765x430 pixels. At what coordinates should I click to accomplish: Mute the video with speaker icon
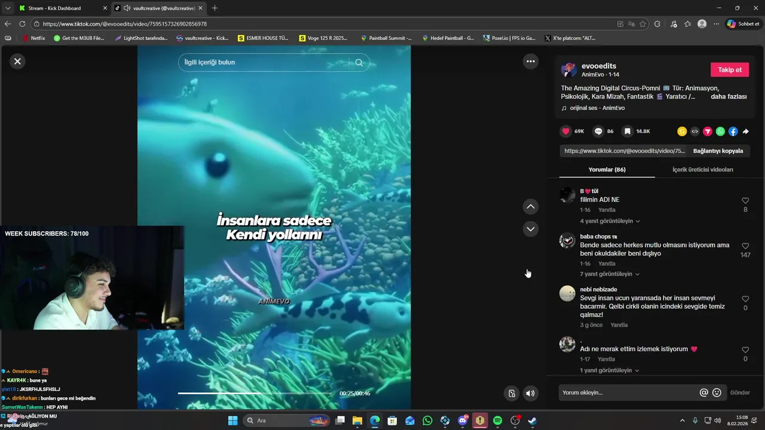pyautogui.click(x=530, y=393)
